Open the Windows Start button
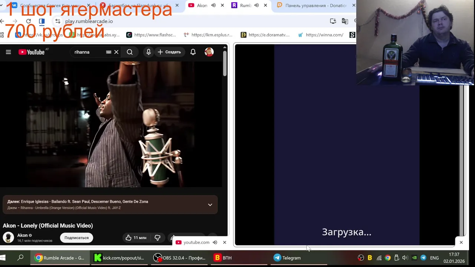The width and height of the screenshot is (475, 267). coord(3,258)
